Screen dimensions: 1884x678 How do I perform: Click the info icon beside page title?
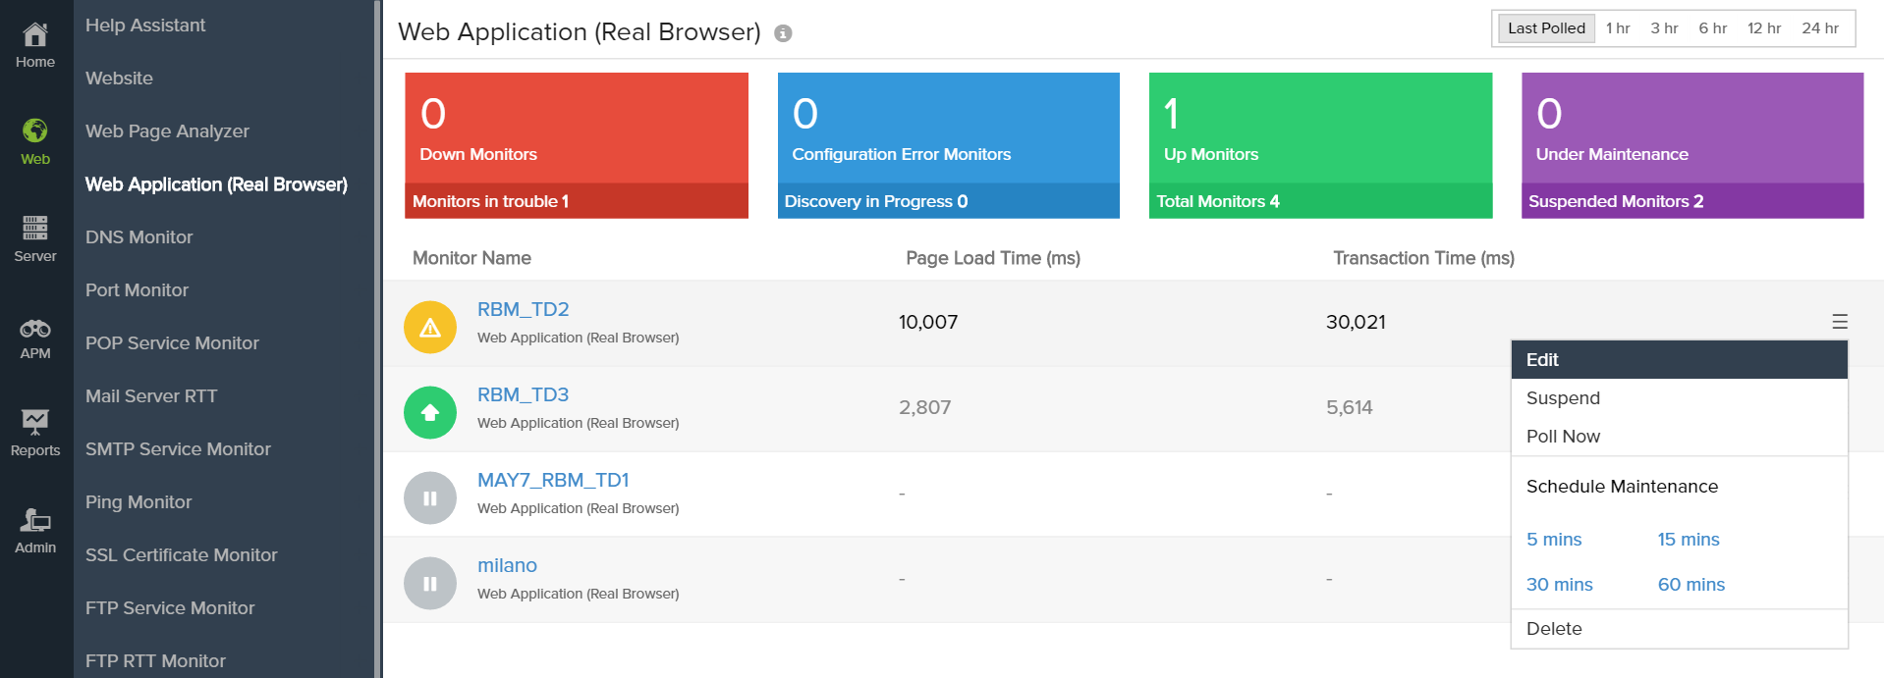click(783, 33)
